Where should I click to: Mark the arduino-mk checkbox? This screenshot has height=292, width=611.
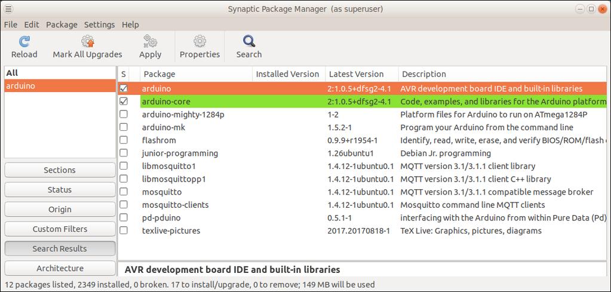pos(124,127)
